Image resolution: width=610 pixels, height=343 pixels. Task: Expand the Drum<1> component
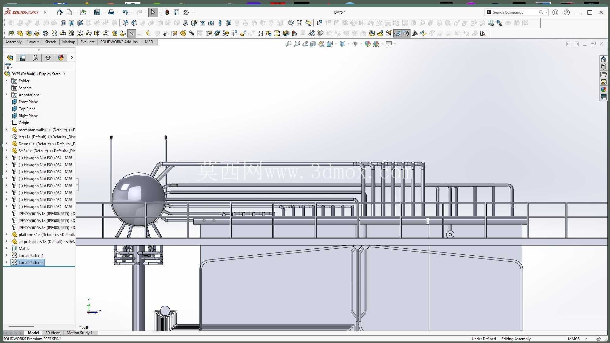coord(6,144)
